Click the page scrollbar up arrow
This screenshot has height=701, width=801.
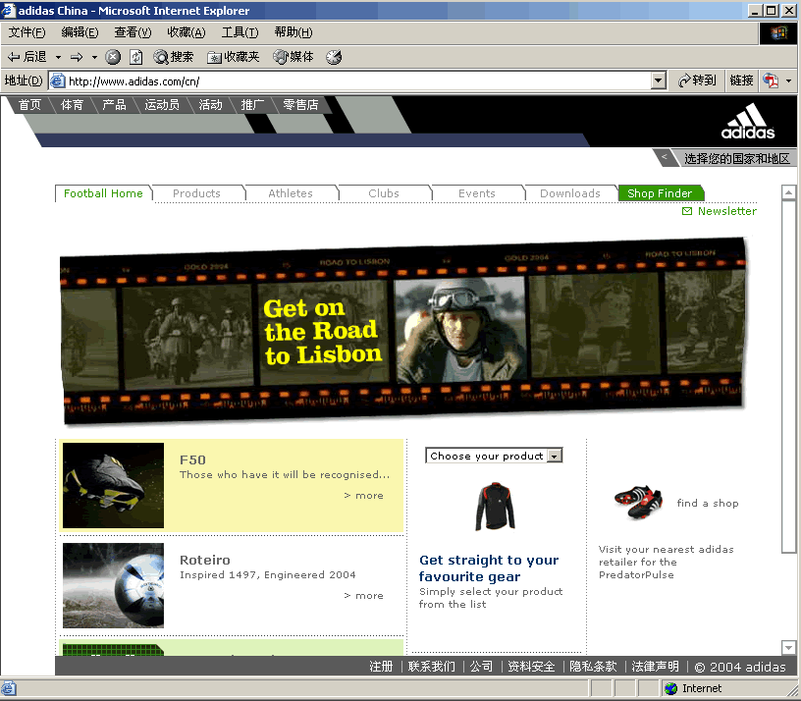pyautogui.click(x=789, y=192)
